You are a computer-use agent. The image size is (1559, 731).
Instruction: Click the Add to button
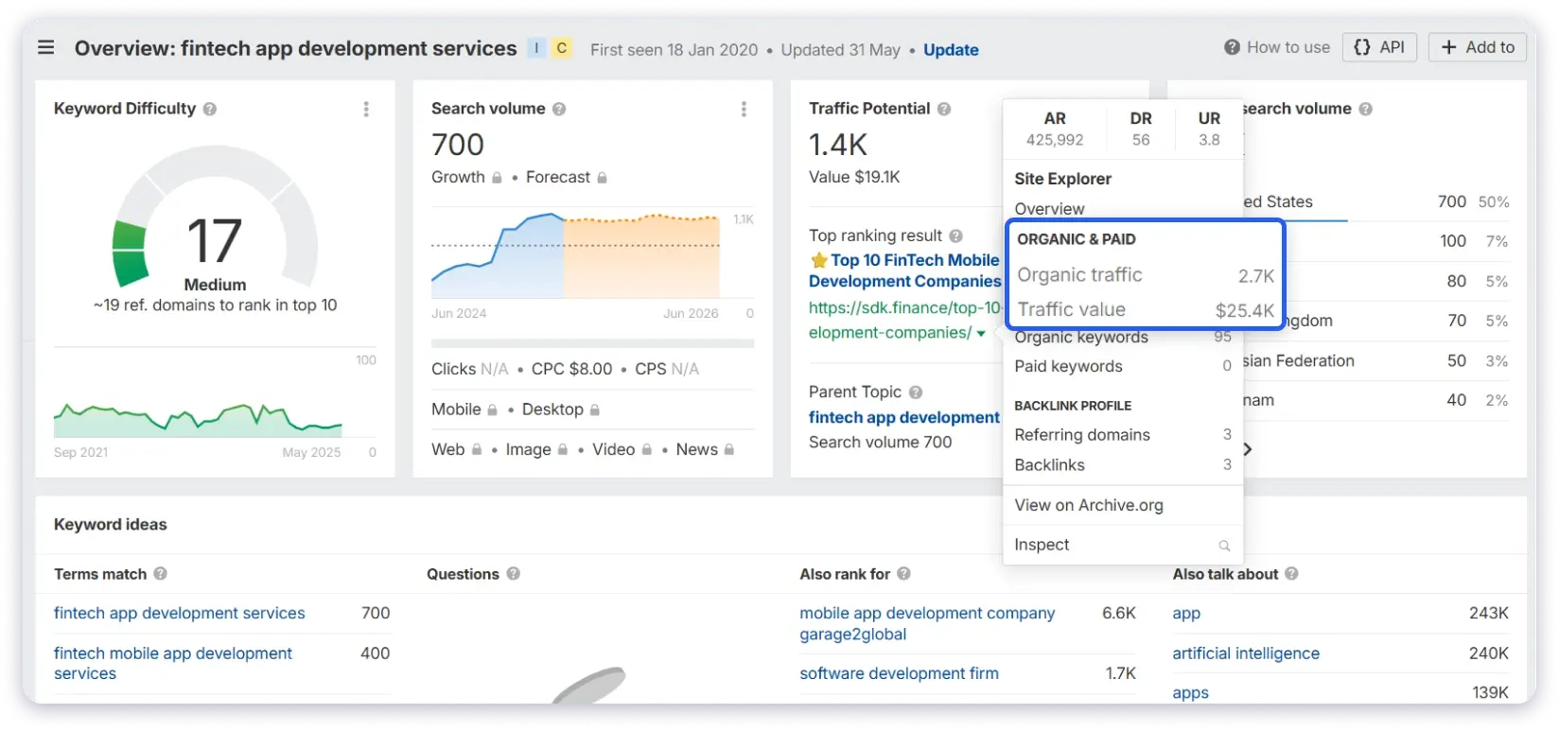1477,47
